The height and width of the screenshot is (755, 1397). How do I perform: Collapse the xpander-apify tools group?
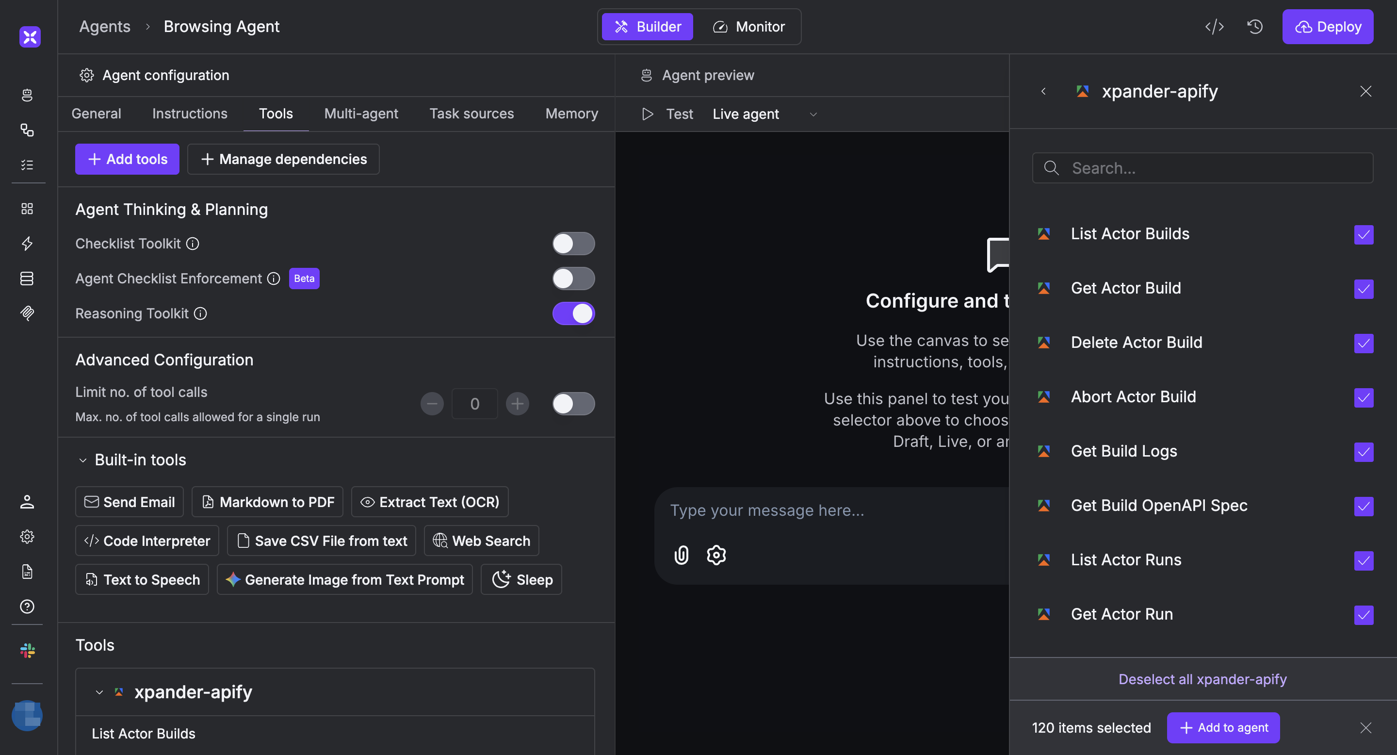point(99,692)
